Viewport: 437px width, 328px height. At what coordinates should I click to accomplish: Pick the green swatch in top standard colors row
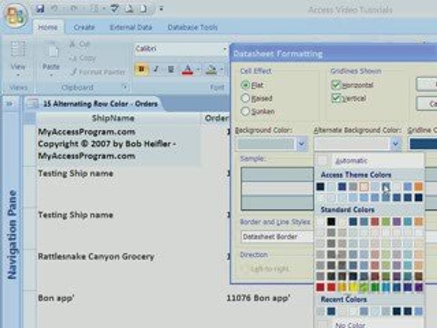click(386, 221)
